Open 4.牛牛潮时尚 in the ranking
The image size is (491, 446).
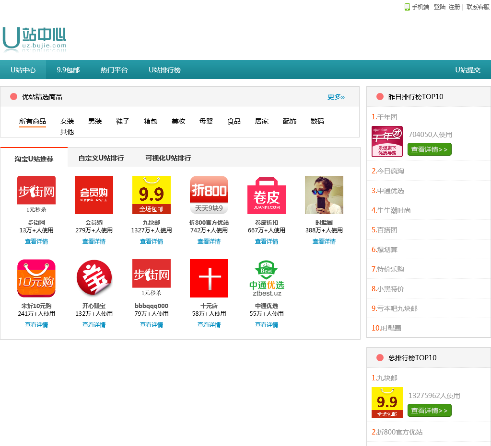(391, 210)
